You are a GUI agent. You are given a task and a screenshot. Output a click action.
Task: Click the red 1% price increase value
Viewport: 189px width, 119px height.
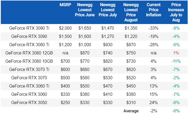pos(176,53)
